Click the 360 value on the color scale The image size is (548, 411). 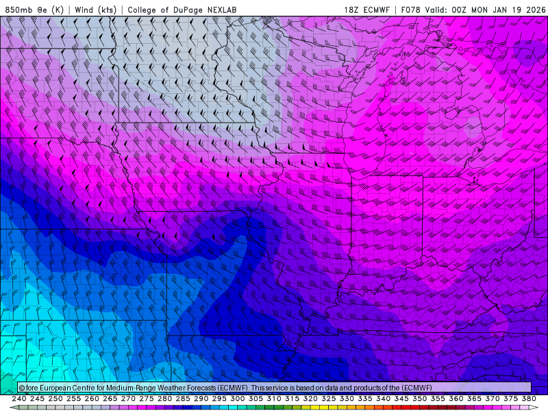[456, 399]
